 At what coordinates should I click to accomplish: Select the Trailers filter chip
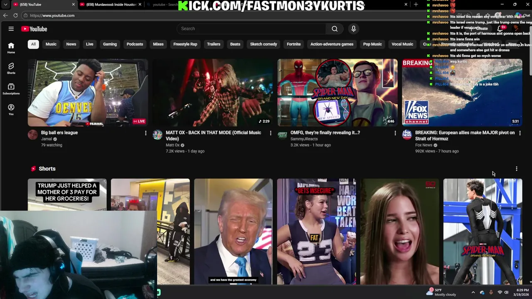(x=214, y=44)
